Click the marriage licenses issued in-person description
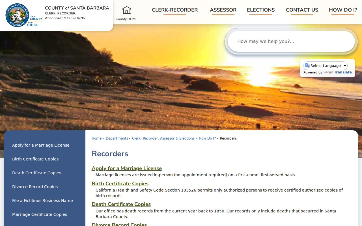 pos(196,175)
